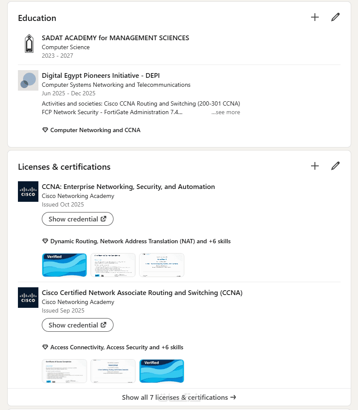Show all 7 licenses & certifications
Screen dimensions: 358x410
pyautogui.click(x=179, y=398)
